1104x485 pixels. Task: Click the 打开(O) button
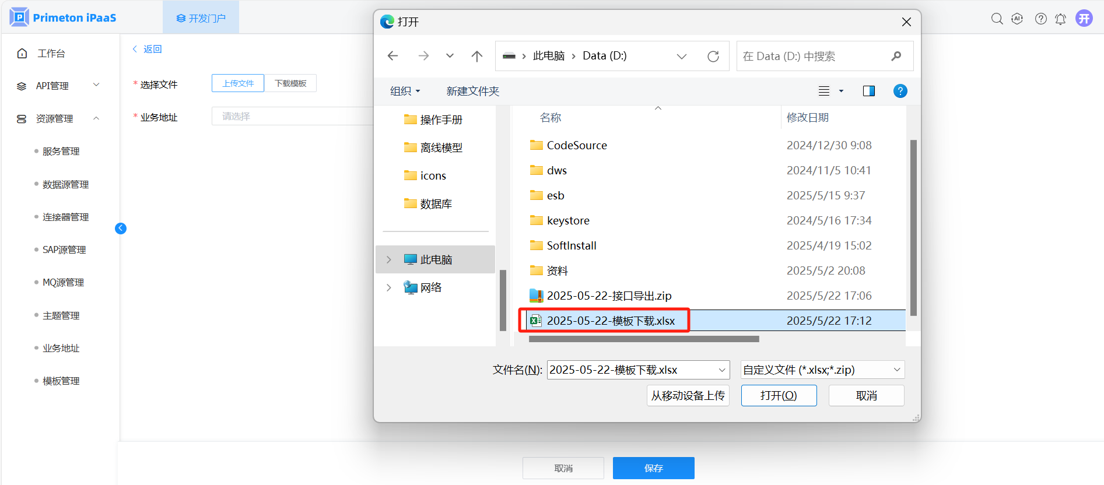[778, 396]
